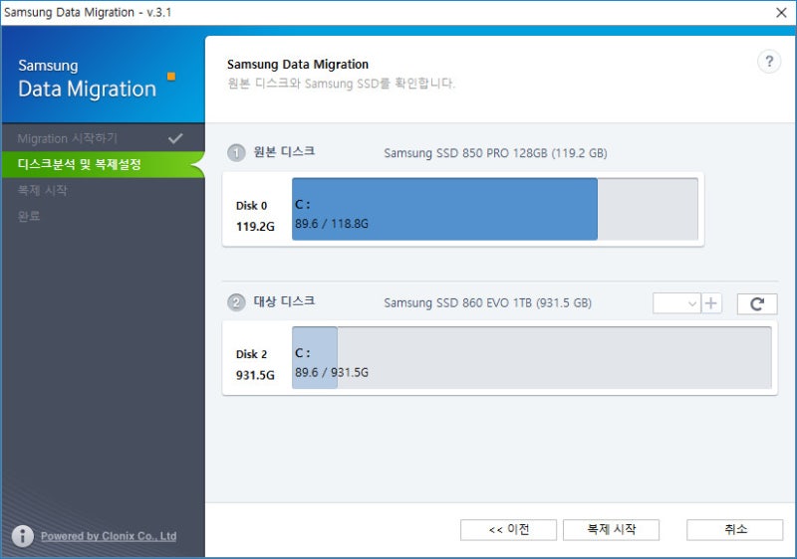Click the refresh disk list icon
This screenshot has width=797, height=559.
coord(757,303)
